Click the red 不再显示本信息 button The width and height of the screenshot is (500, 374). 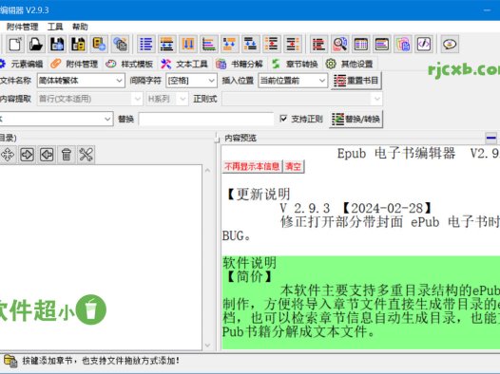252,166
